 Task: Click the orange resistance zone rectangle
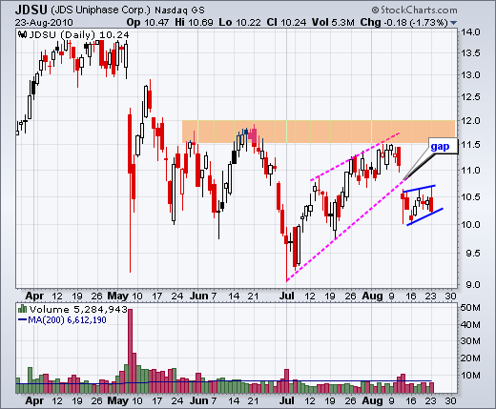(x=319, y=132)
